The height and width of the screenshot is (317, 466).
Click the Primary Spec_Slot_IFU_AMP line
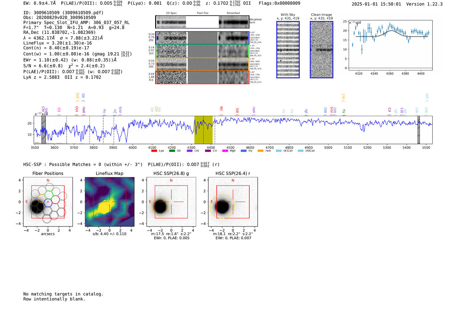[76, 23]
